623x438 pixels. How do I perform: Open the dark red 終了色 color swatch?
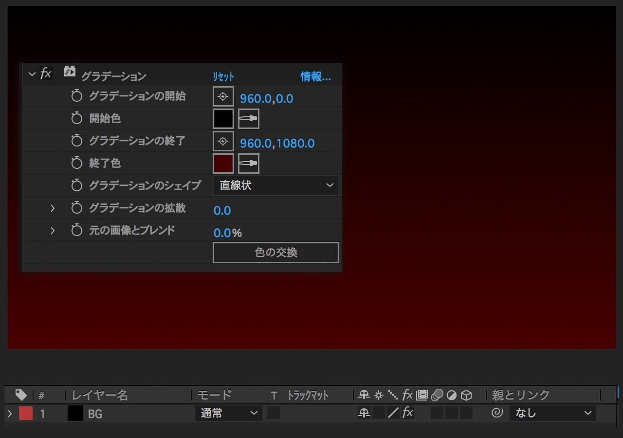(223, 164)
